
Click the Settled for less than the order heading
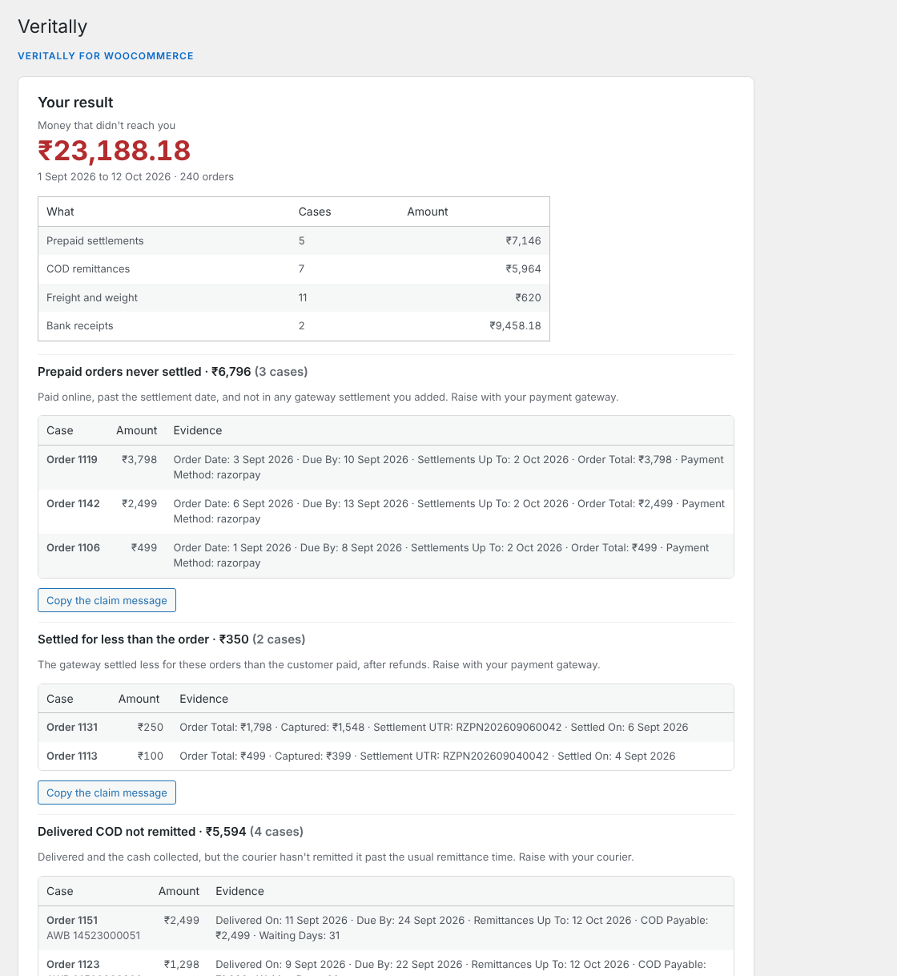(171, 639)
